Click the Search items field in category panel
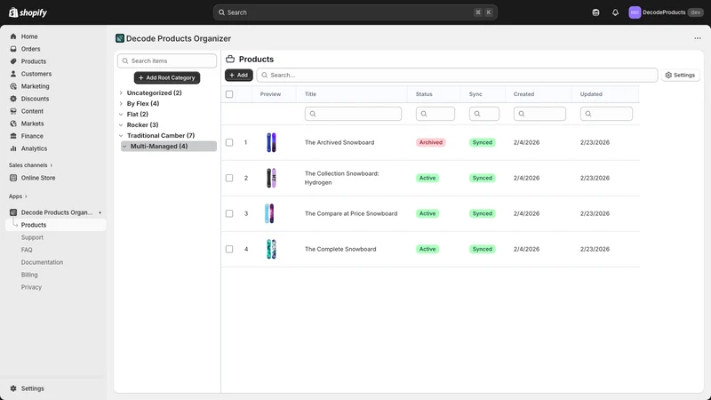This screenshot has width=711, height=400. click(x=167, y=60)
